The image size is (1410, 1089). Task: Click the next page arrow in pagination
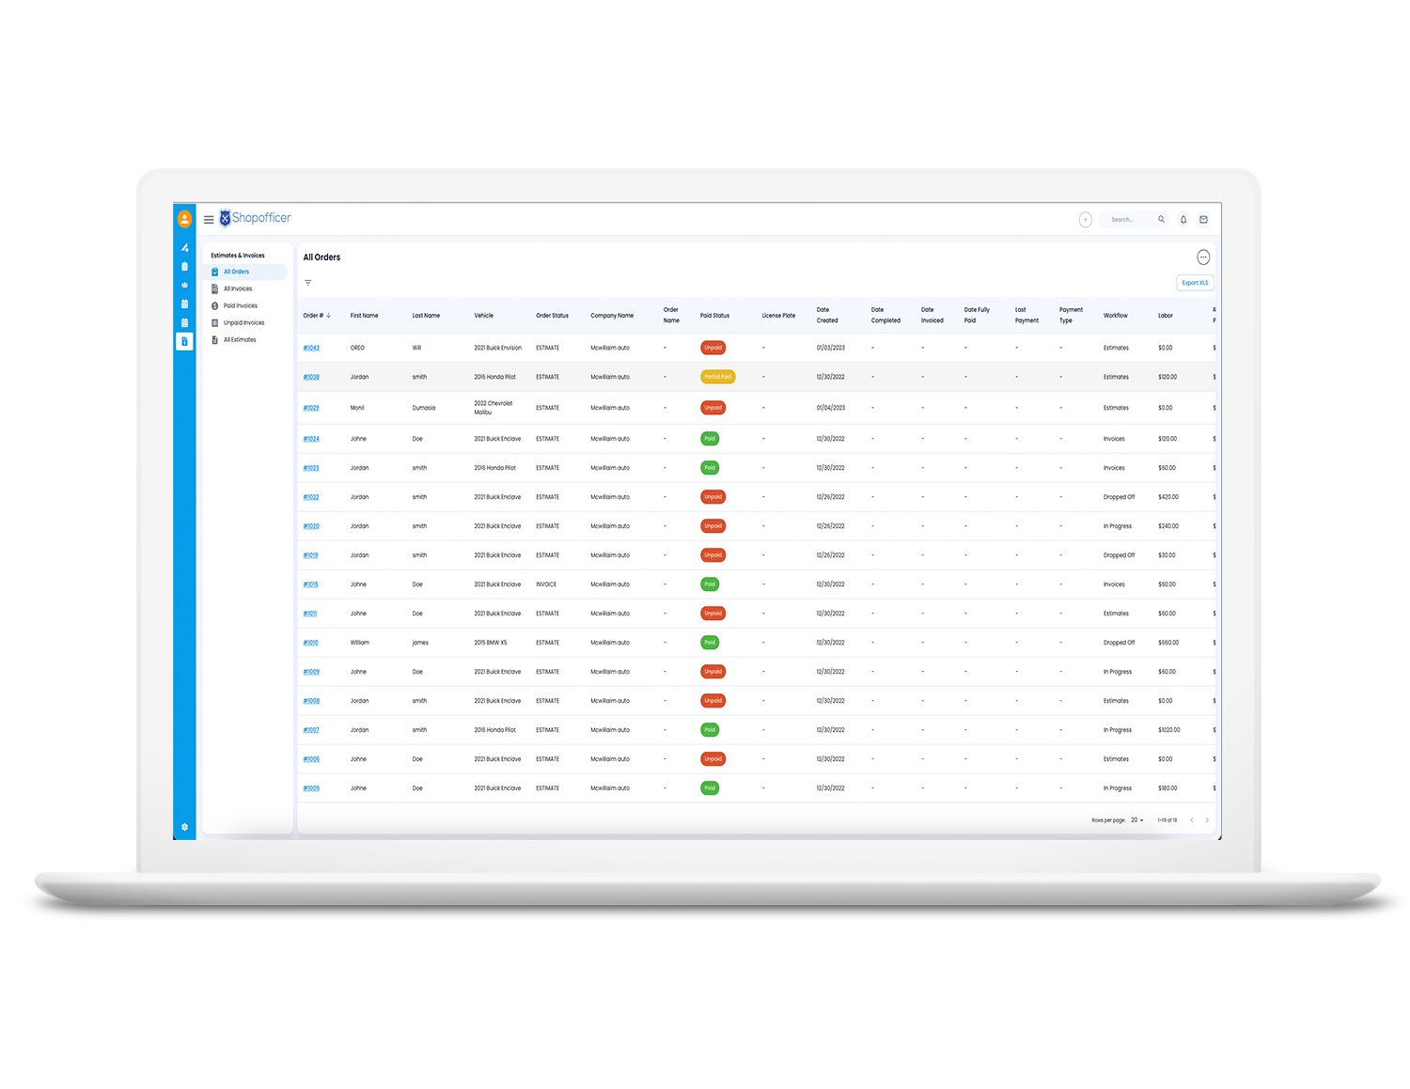(1207, 820)
